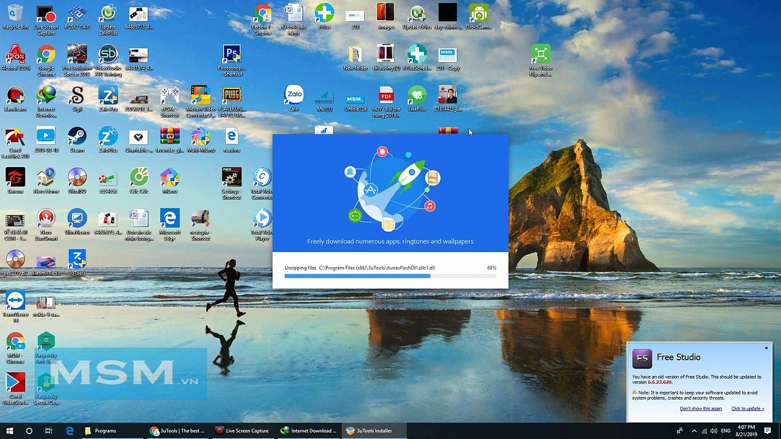This screenshot has width=781, height=439.
Task: Close the Free Studio notification popup
Action: click(x=766, y=348)
